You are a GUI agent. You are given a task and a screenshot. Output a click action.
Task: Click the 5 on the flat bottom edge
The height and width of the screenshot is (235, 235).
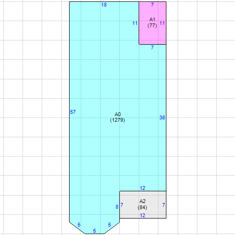[x=94, y=231]
